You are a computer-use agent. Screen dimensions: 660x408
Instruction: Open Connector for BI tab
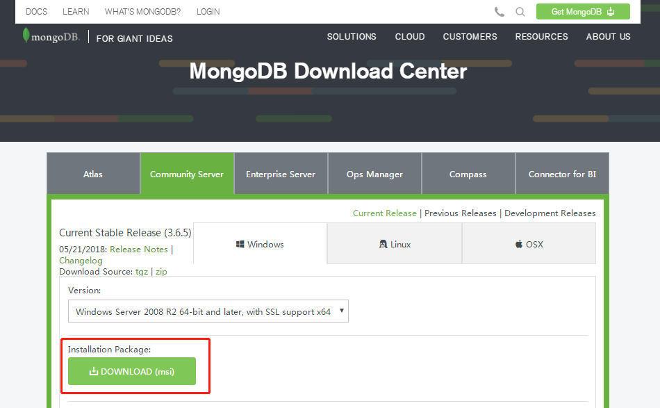pos(562,174)
